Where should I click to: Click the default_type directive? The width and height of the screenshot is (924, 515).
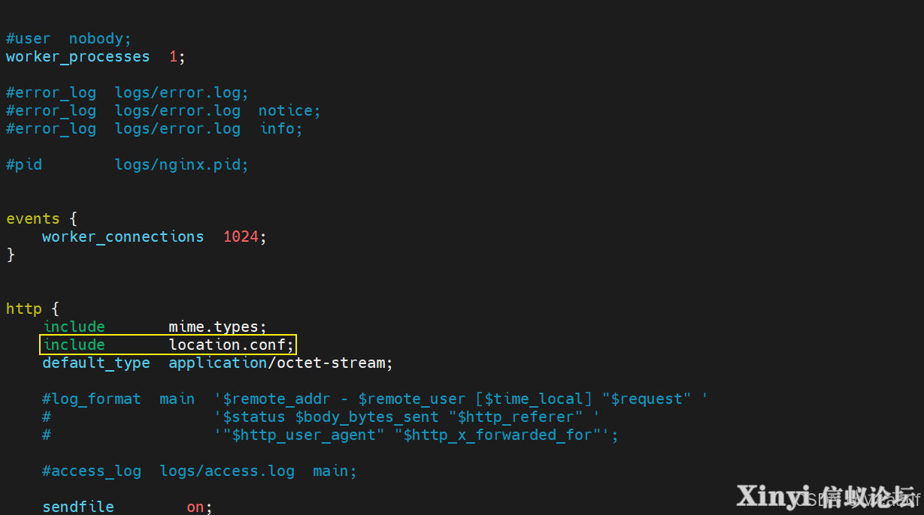click(x=96, y=363)
